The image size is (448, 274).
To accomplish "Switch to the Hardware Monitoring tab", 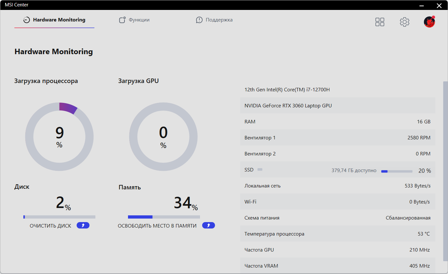I will click(54, 20).
